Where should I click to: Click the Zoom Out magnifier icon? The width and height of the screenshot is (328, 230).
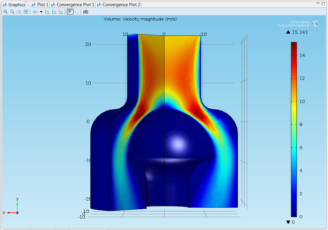tap(12, 12)
